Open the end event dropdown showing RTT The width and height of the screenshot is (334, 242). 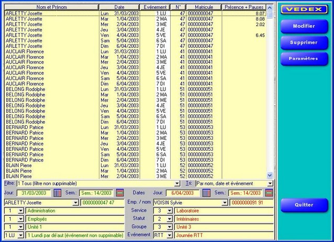[x=170, y=235]
